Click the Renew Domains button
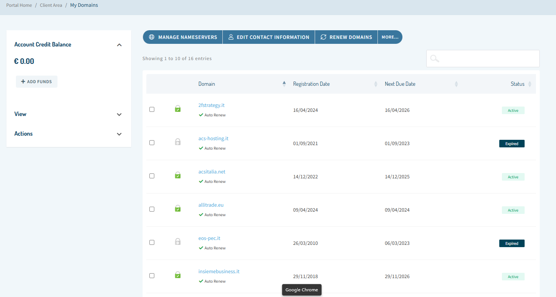The width and height of the screenshot is (556, 297). [x=346, y=37]
